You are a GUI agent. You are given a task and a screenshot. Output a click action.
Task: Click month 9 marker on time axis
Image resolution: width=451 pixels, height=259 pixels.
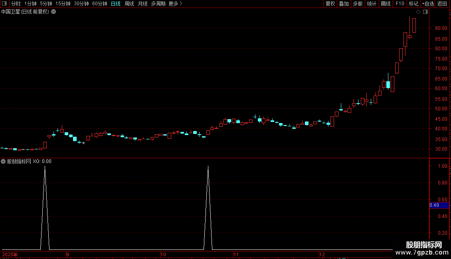click(x=67, y=254)
